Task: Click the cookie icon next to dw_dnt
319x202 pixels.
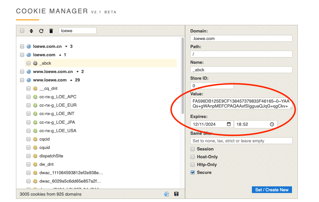Action: click(x=35, y=164)
